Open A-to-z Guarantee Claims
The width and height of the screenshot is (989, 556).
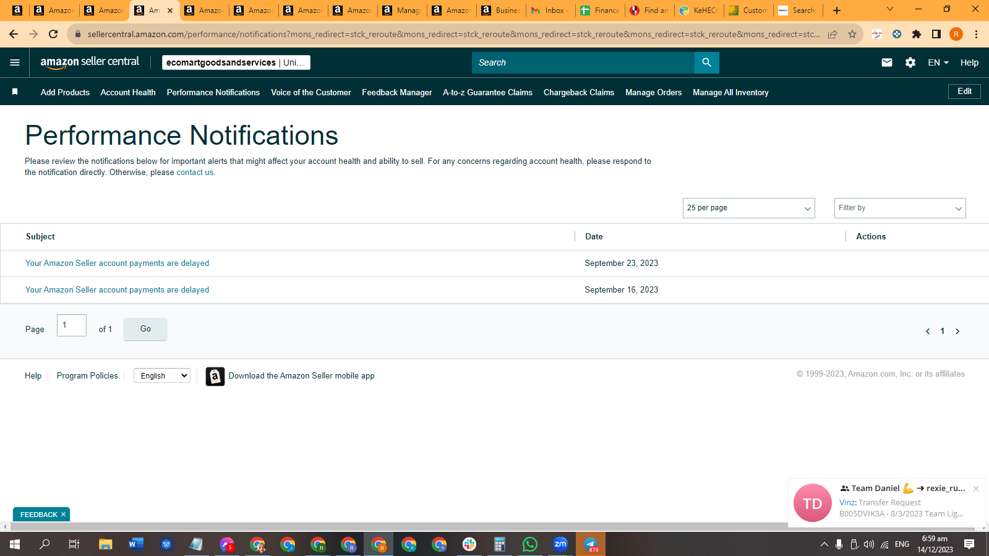(487, 92)
